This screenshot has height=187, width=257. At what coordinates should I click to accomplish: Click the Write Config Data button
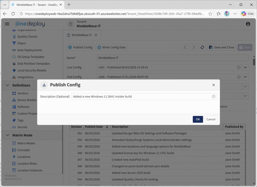[x=111, y=47]
